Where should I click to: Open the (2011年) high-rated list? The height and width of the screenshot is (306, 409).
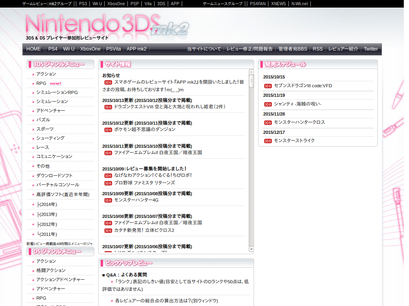point(47,234)
